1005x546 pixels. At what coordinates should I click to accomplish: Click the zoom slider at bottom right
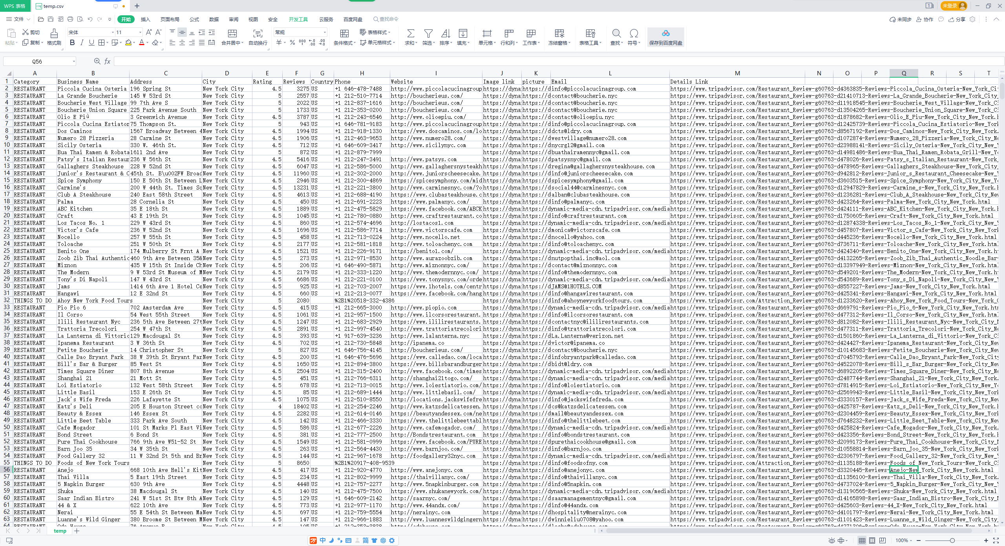point(952,541)
